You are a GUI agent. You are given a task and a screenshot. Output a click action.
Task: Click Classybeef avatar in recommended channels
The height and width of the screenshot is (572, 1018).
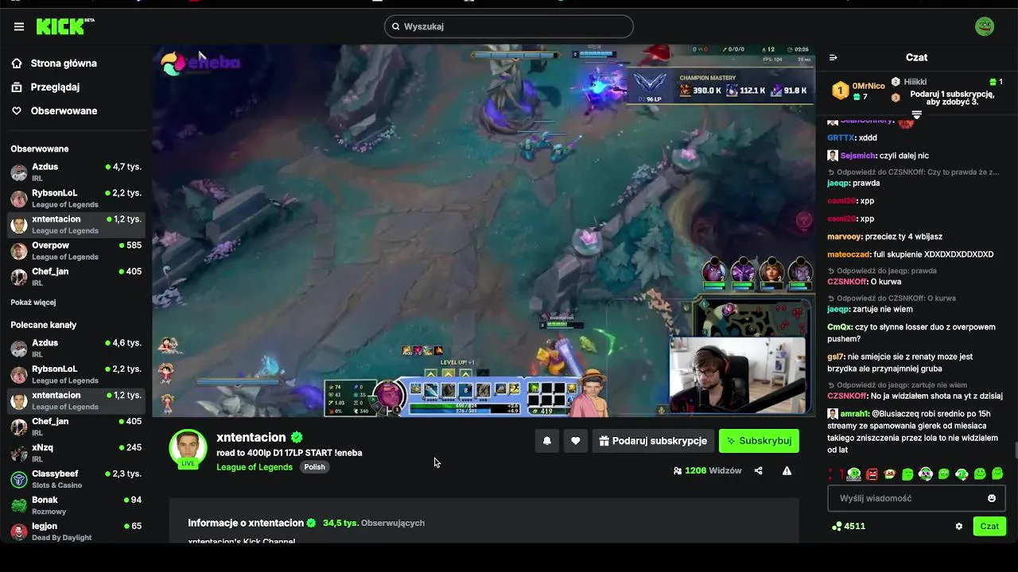pyautogui.click(x=19, y=479)
